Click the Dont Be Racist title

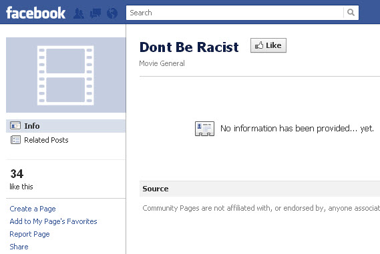pos(189,47)
